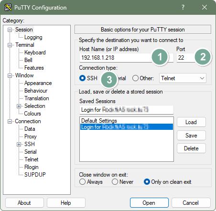Image resolution: width=216 pixels, height=211 pixels.
Task: Collapse the Window tree node
Action: 10,75
